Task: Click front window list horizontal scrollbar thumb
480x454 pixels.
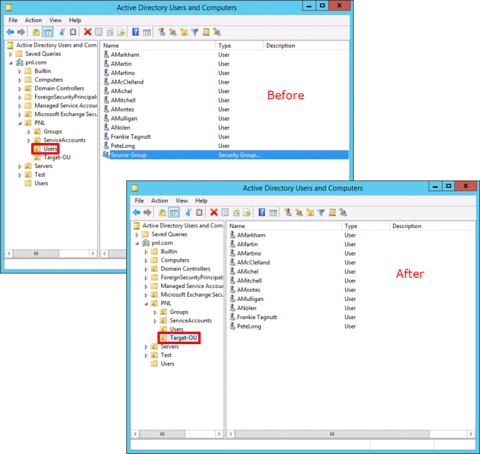Action: click(332, 434)
